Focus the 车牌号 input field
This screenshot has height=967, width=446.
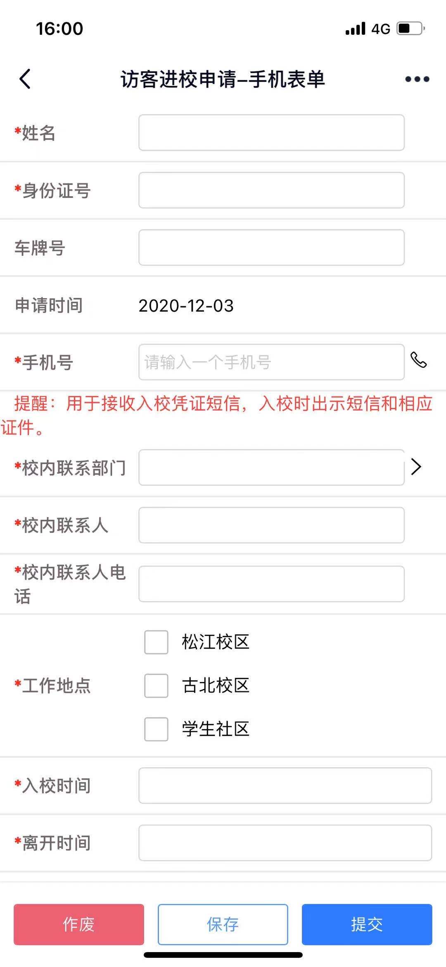click(x=271, y=247)
